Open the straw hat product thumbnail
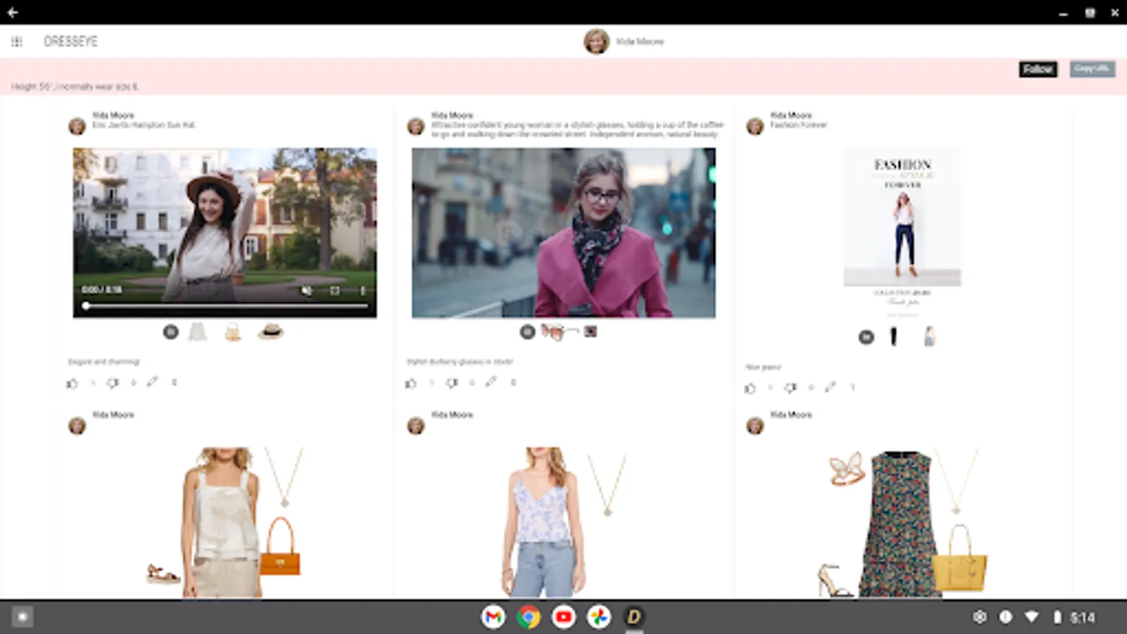The height and width of the screenshot is (634, 1127). 270,332
